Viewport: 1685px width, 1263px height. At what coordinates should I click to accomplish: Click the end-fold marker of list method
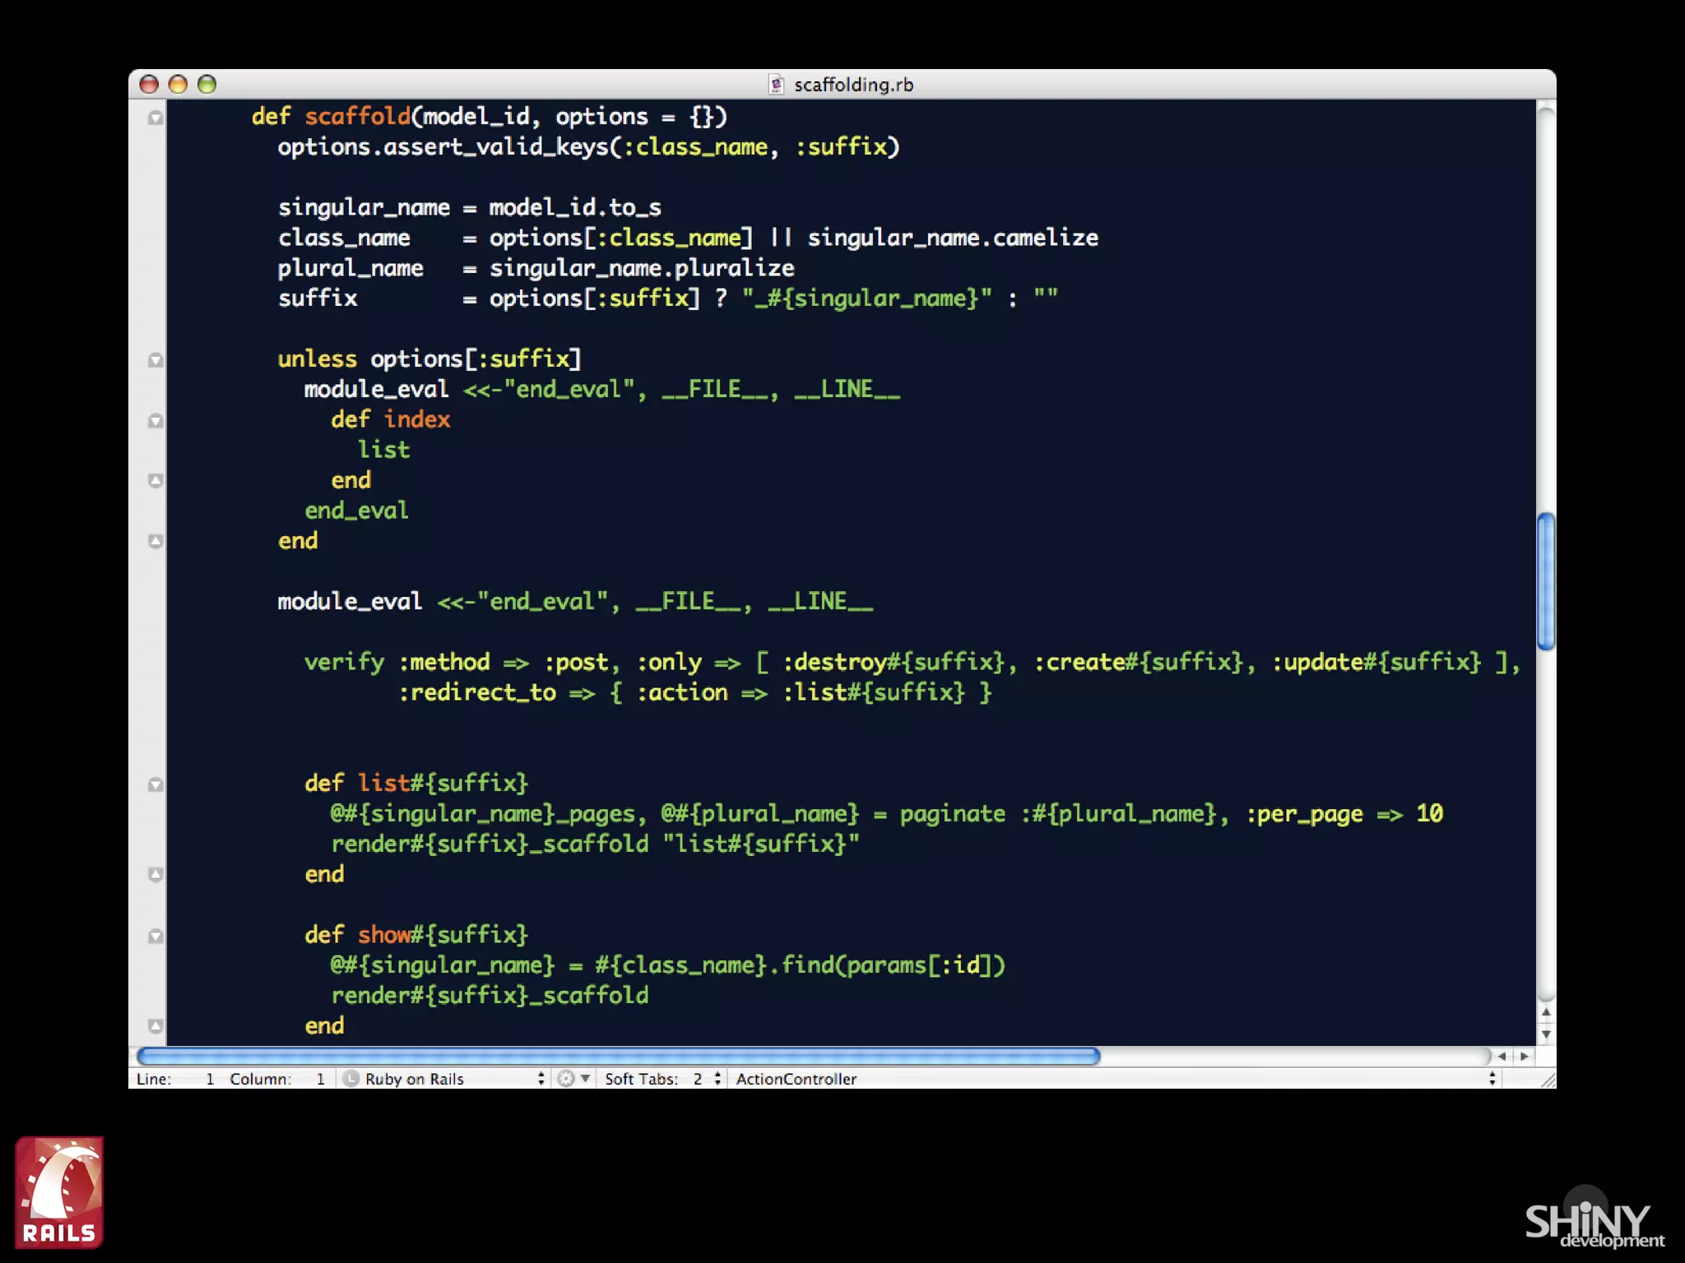pyautogui.click(x=155, y=874)
